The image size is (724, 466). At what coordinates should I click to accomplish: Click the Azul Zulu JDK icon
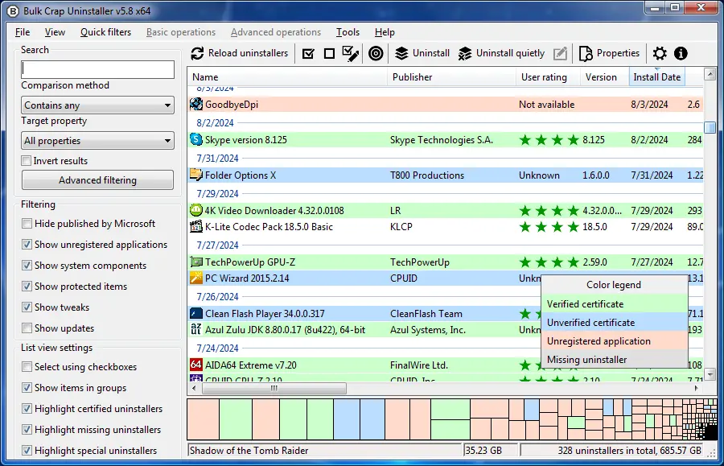click(x=196, y=330)
